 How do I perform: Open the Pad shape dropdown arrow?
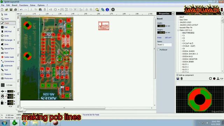pyautogui.click(x=14, y=27)
